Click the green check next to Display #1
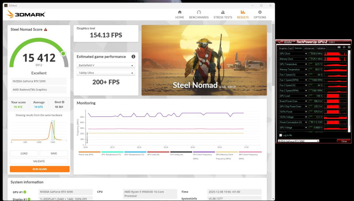Viewport: 354px width, 201px height. coord(29,199)
